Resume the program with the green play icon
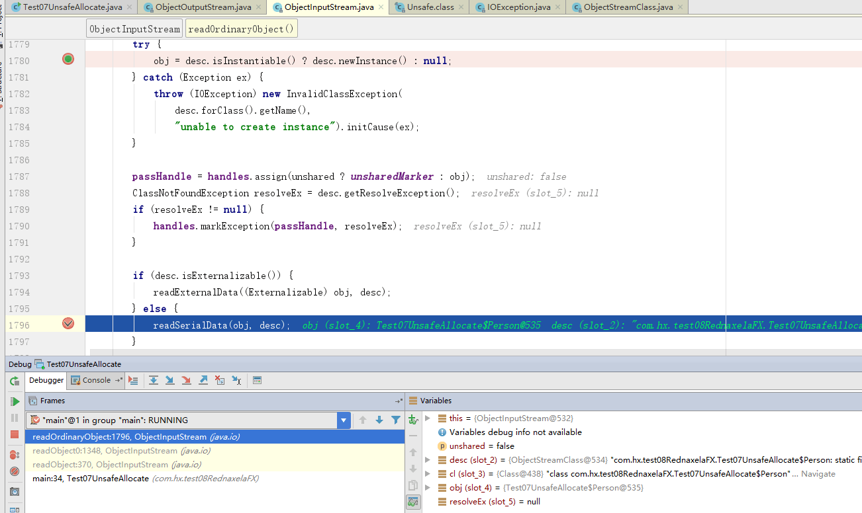Viewport: 862px width, 513px height. (14, 401)
